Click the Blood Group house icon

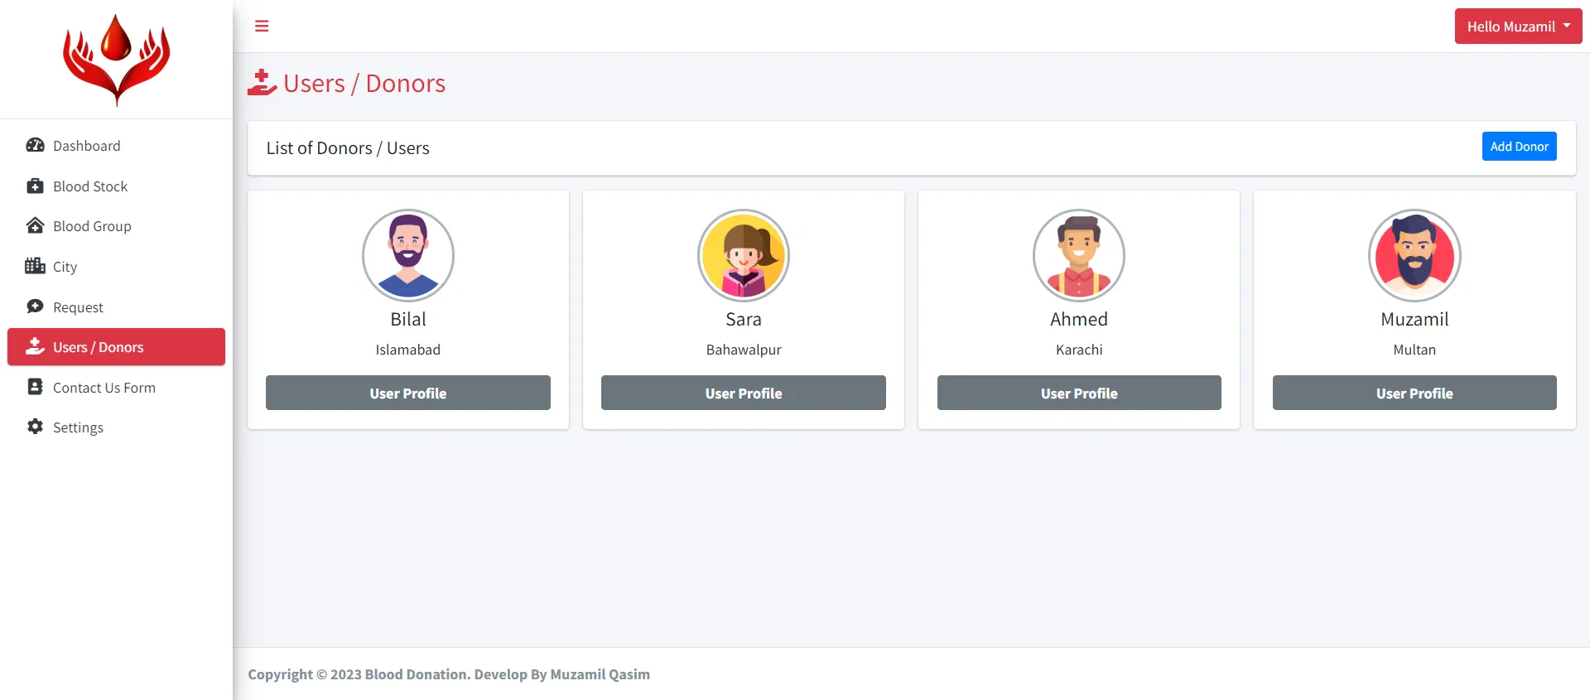[35, 226]
